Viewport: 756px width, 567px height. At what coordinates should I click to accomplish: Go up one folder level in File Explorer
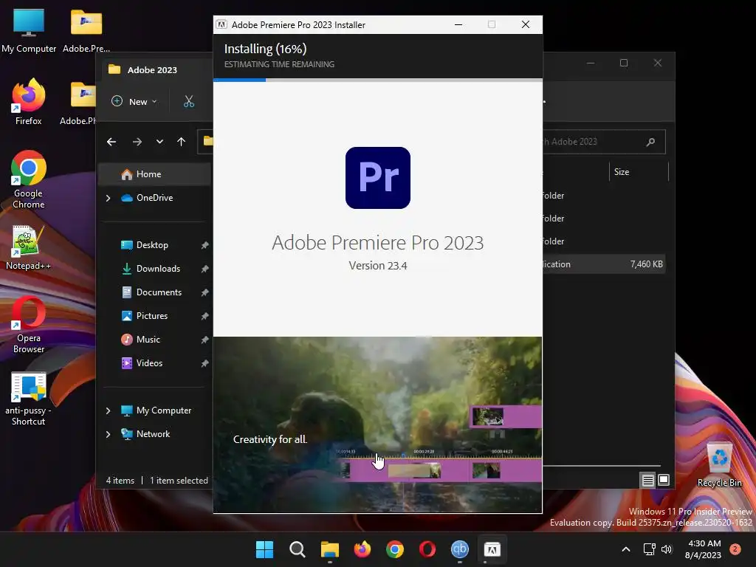point(181,142)
